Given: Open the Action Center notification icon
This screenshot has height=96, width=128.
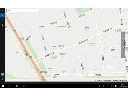Looking at the screenshot, I should (115, 86).
